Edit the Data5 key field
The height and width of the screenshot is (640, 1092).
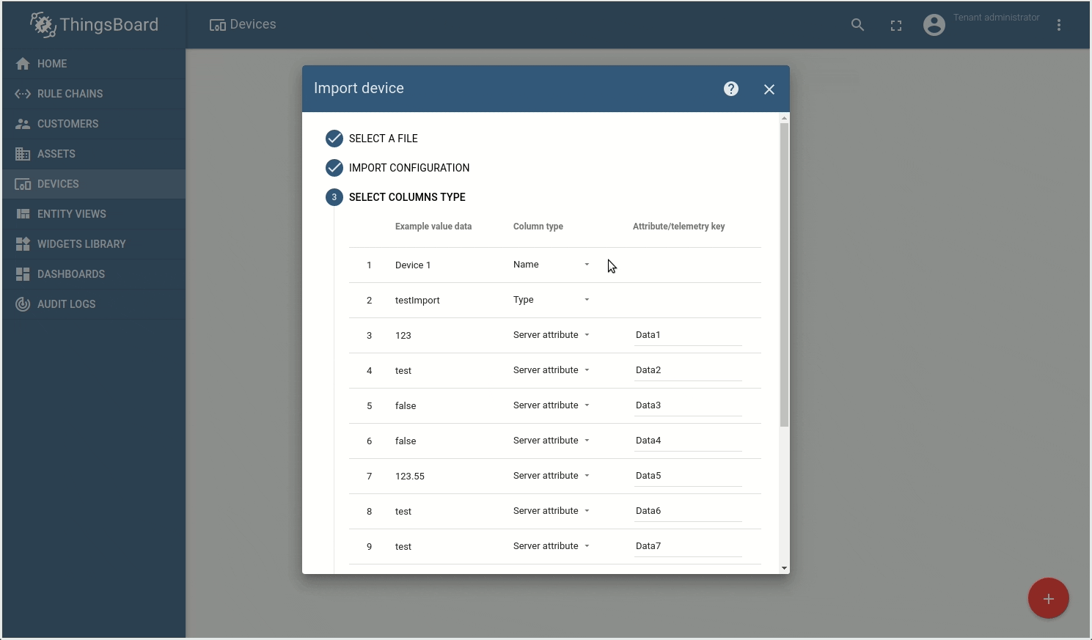(x=688, y=476)
